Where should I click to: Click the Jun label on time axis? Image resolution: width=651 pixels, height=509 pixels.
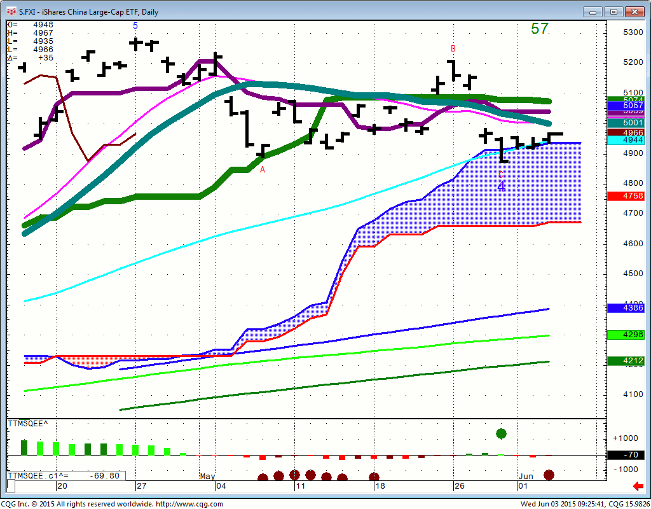pyautogui.click(x=526, y=476)
